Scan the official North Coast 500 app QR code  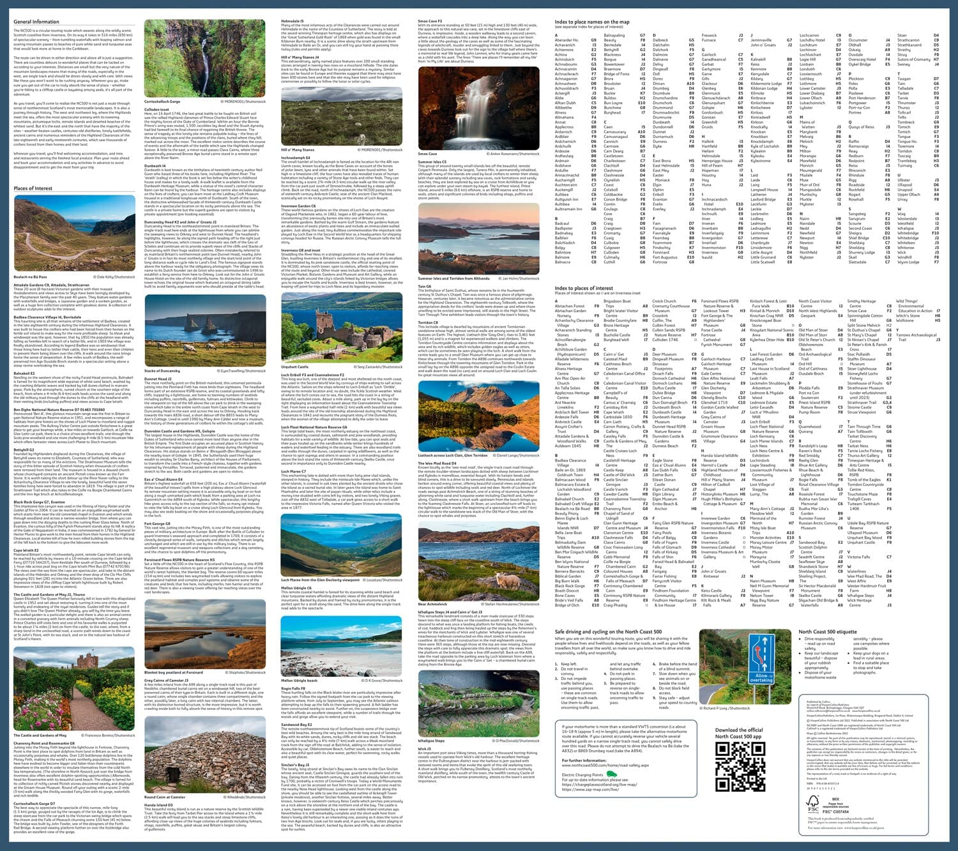coord(741,766)
